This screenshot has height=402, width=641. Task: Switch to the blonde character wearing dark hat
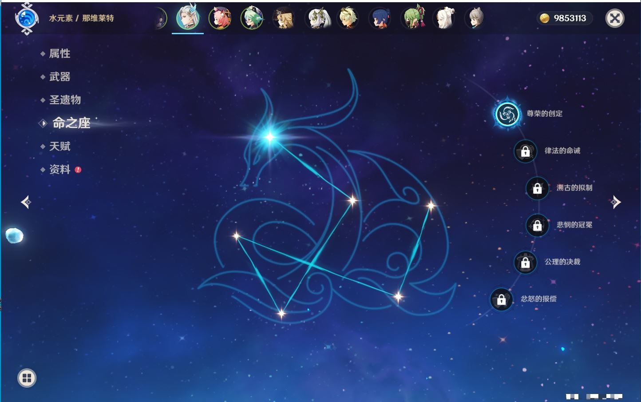pos(284,18)
